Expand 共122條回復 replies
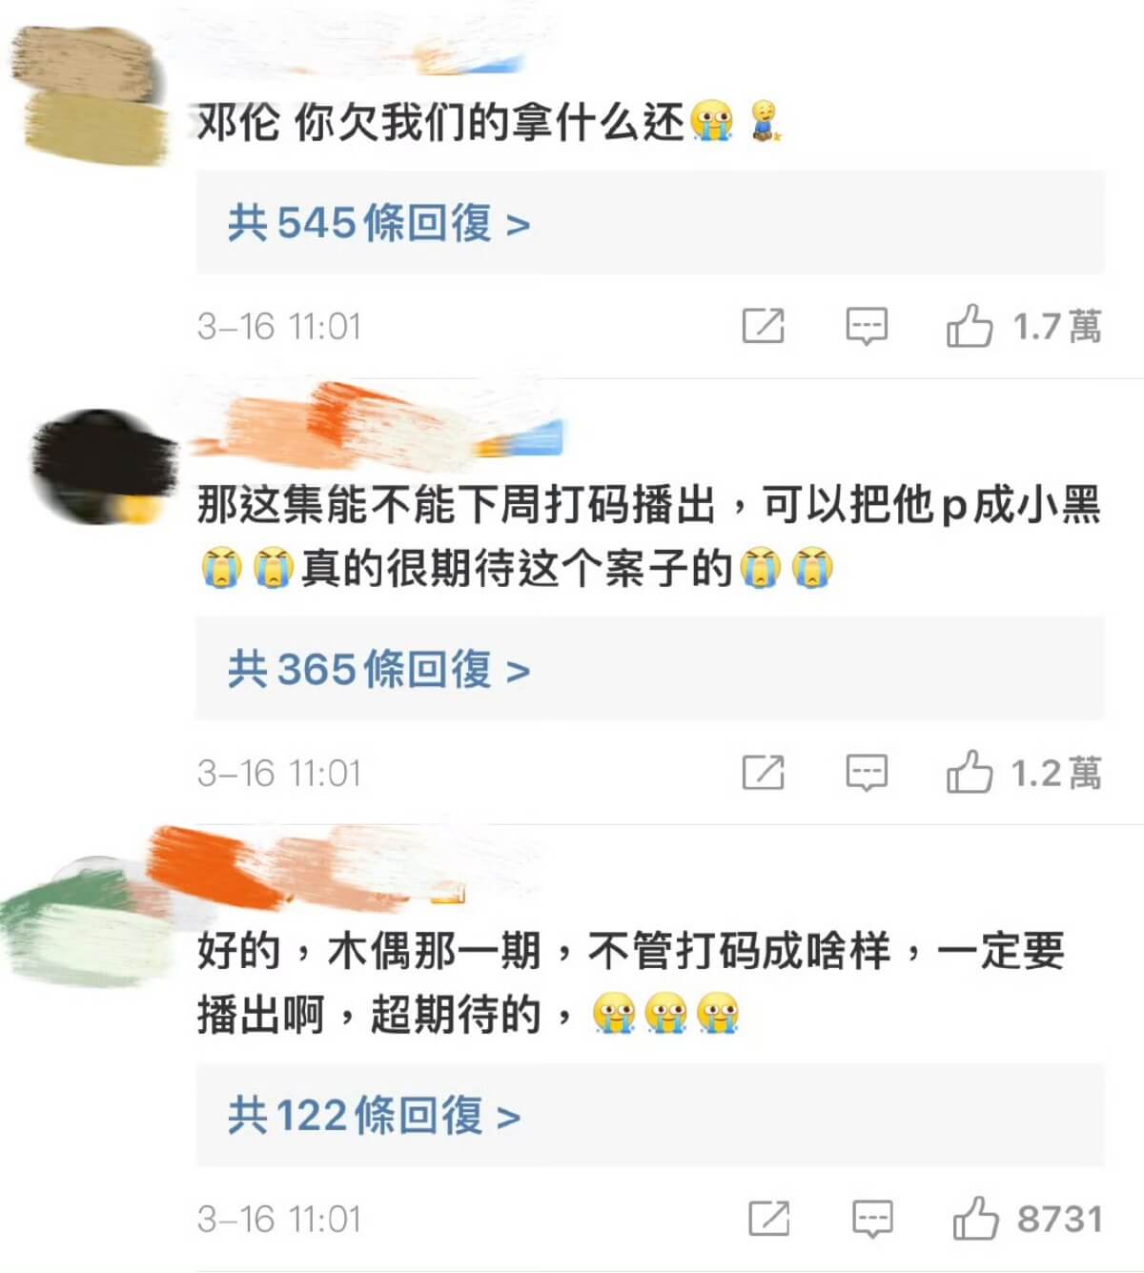Image resolution: width=1144 pixels, height=1273 pixels. [x=374, y=1116]
